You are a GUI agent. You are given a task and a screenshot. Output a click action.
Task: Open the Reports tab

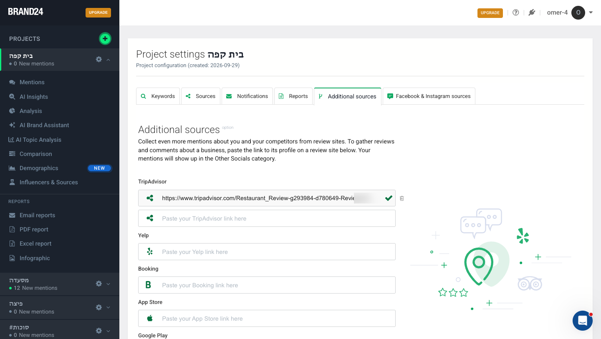[x=293, y=96]
